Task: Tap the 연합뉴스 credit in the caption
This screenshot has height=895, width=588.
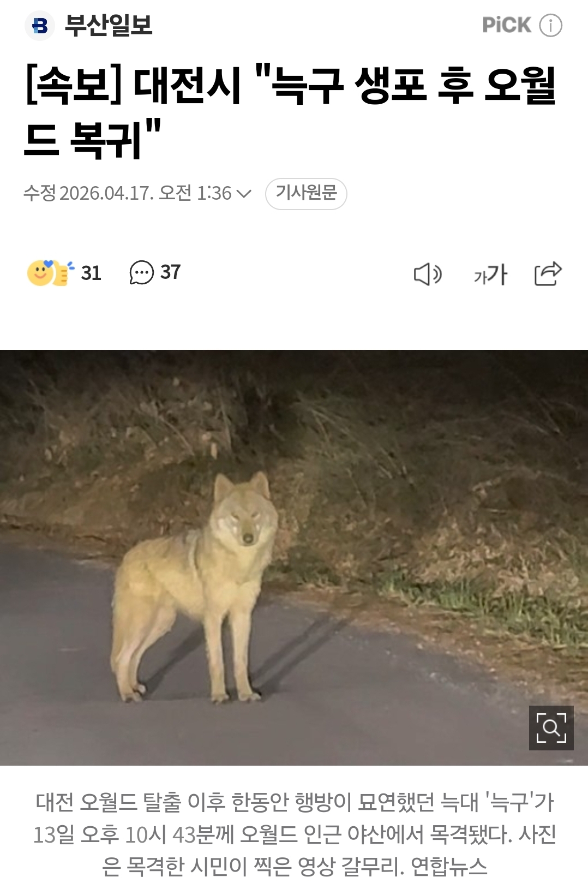Action: pyautogui.click(x=448, y=866)
